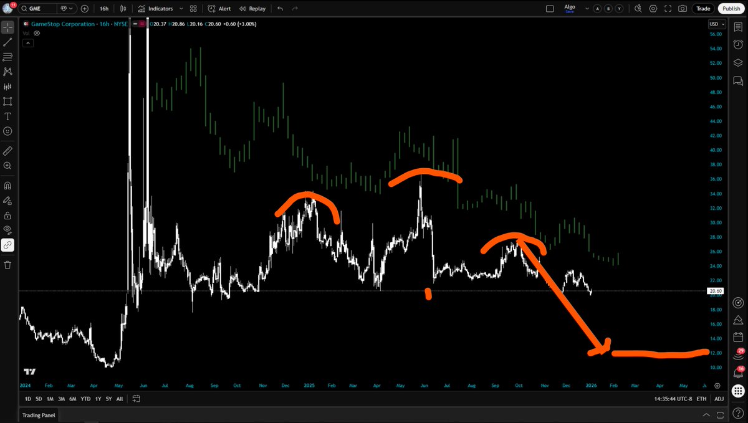Screen dimensions: 748x423
Task: Select the 6M date range
Action: click(72, 399)
